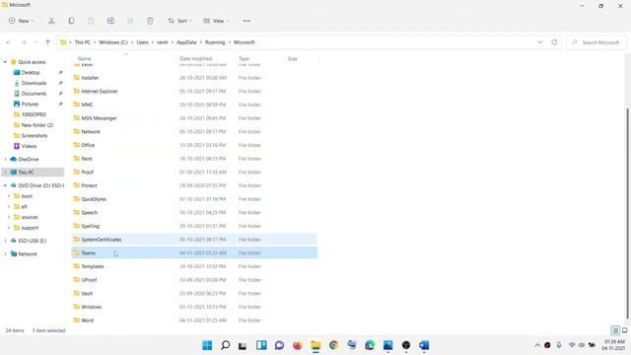631x355 pixels.
Task: Select AppData in the address breadcrumb
Action: coord(186,42)
